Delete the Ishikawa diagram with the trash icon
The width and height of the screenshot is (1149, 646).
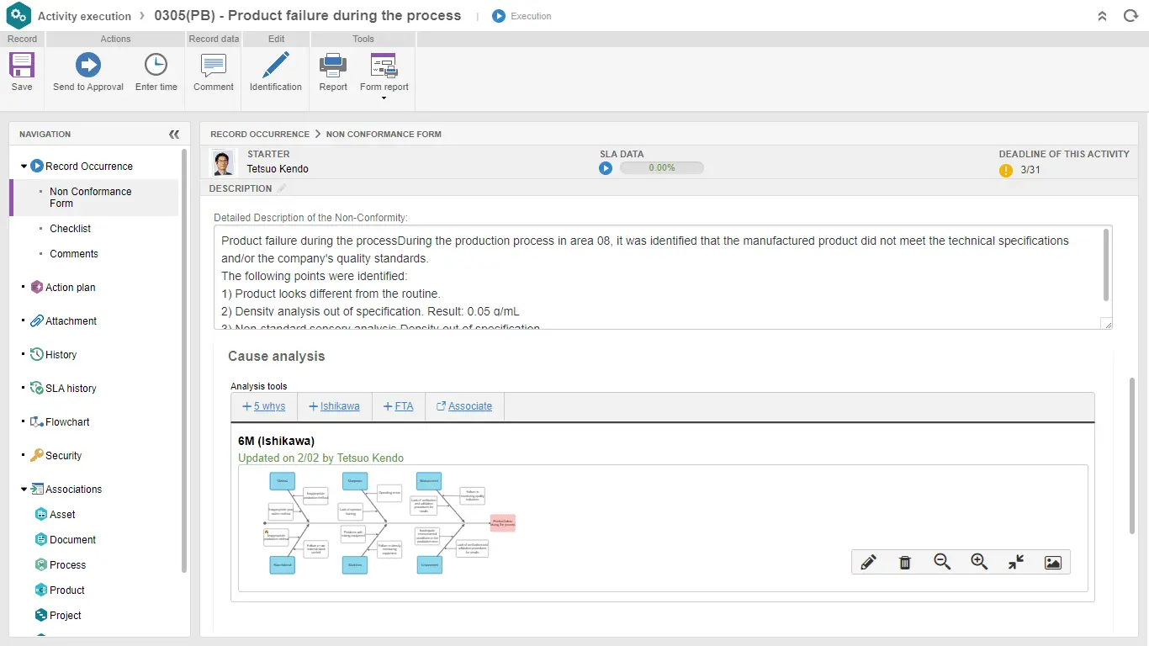(x=905, y=562)
